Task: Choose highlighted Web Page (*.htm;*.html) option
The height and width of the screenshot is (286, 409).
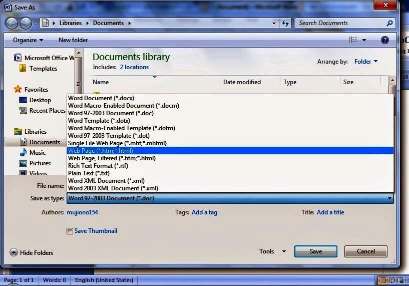Action: coord(230,151)
